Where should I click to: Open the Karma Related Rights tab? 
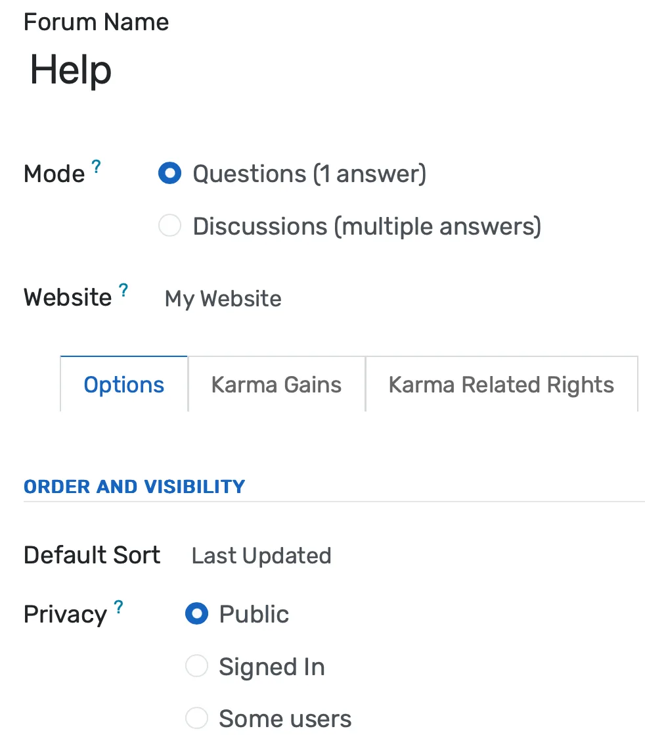tap(500, 384)
